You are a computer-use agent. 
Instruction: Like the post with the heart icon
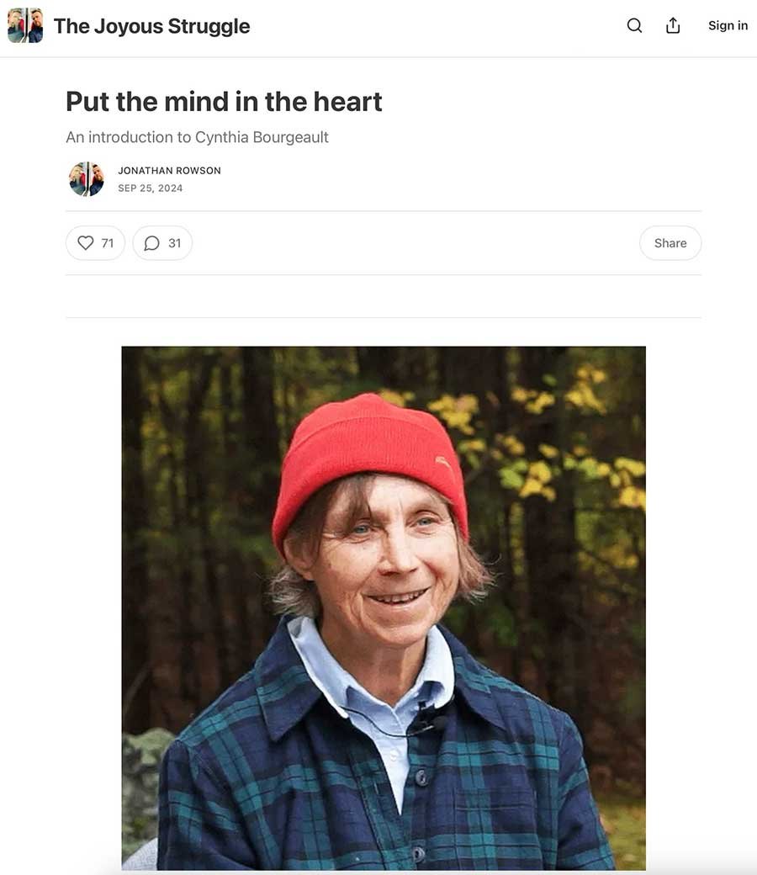pos(85,243)
